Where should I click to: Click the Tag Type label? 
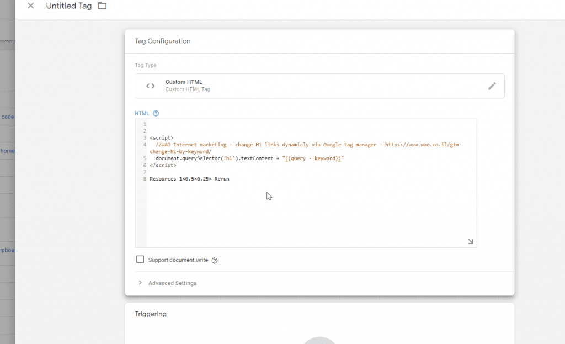point(146,65)
